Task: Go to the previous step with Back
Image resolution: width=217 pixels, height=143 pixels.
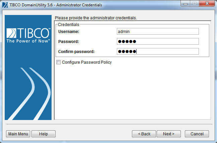Action: tap(144, 134)
